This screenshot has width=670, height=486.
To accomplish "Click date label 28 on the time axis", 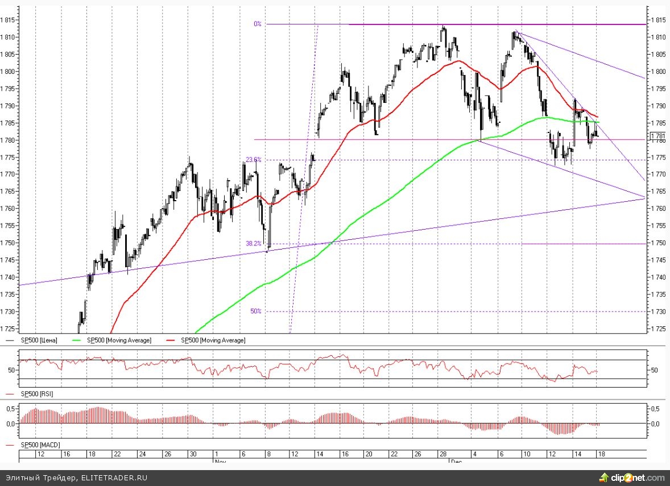I will click(443, 454).
